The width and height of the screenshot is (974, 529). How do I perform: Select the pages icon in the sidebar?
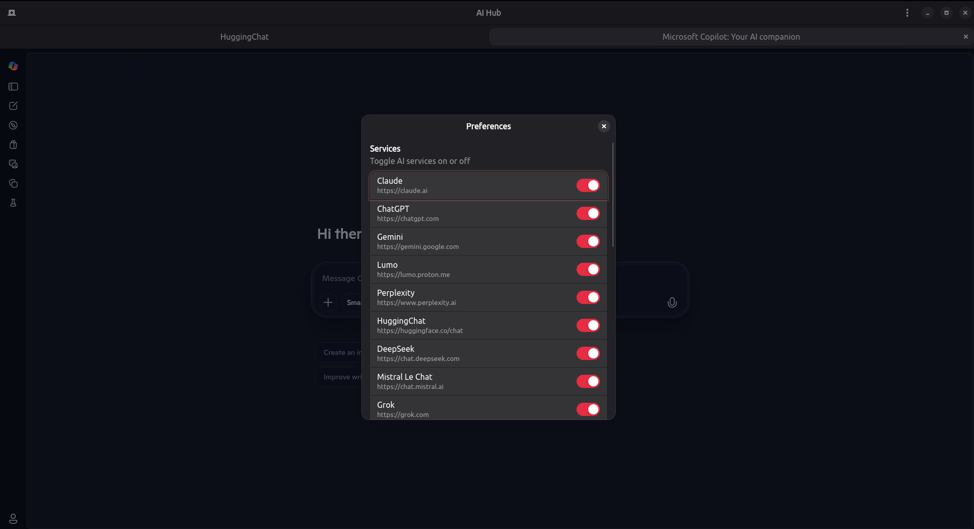[x=13, y=183]
